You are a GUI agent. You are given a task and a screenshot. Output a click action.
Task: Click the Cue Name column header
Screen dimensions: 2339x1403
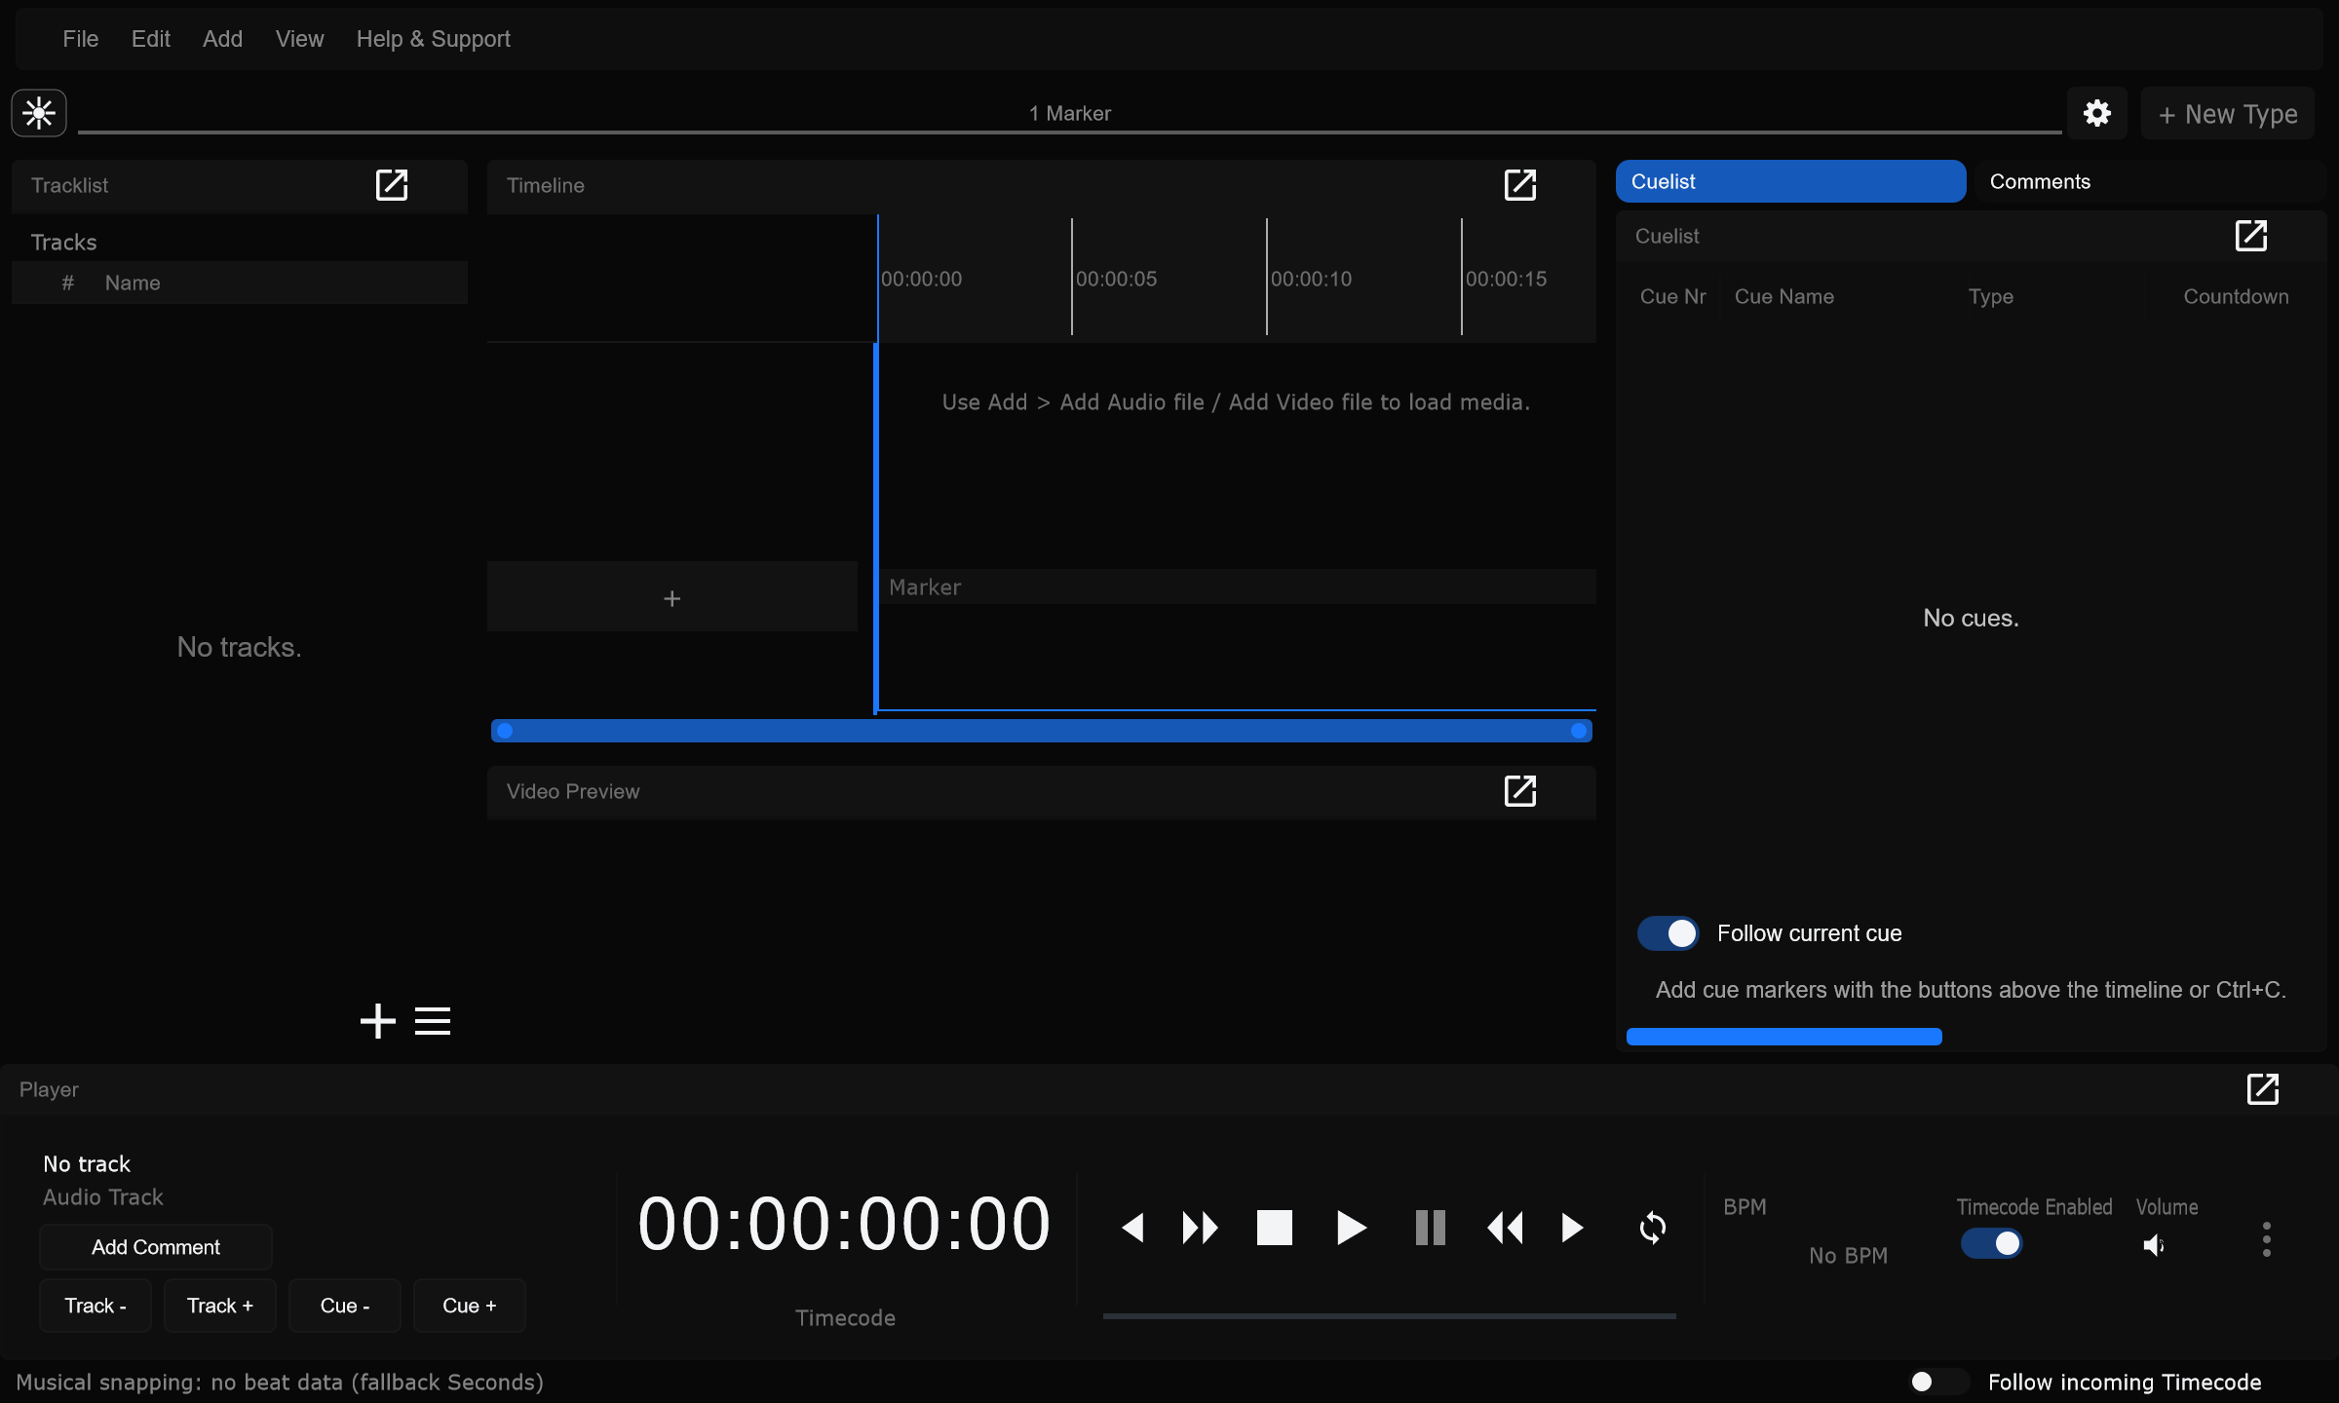click(1784, 296)
